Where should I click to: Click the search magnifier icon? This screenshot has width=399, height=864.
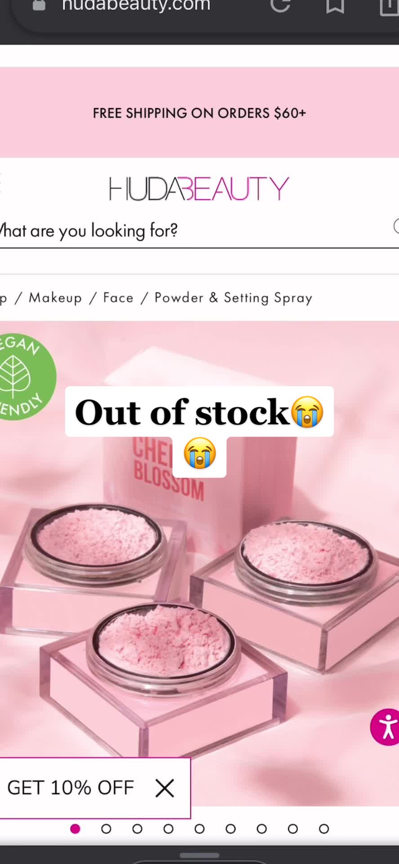pyautogui.click(x=396, y=226)
